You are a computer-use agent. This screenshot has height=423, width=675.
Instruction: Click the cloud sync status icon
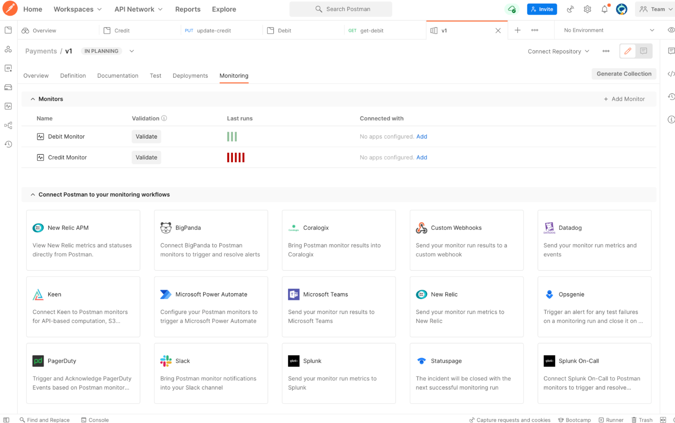[512, 9]
